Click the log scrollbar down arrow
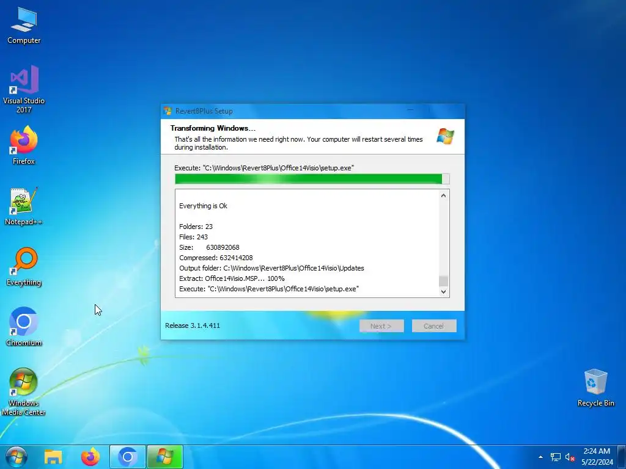The height and width of the screenshot is (469, 626). [x=443, y=291]
